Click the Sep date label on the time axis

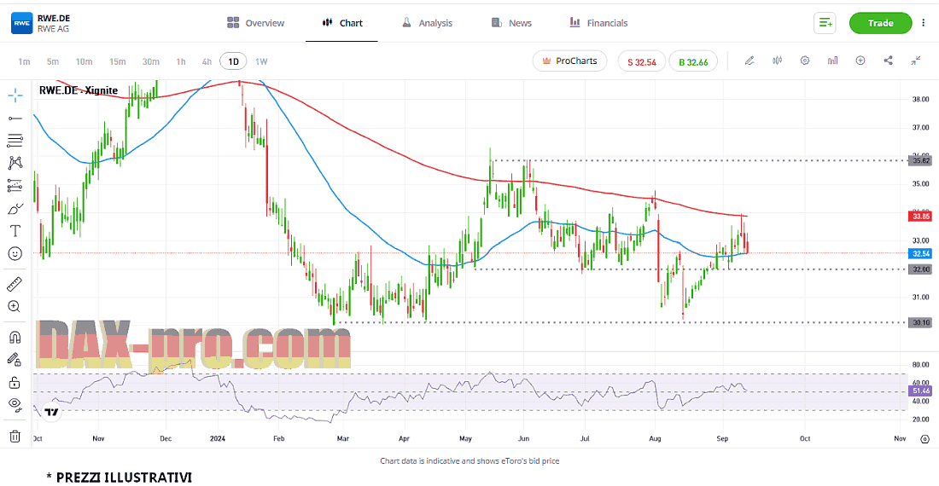[722, 438]
